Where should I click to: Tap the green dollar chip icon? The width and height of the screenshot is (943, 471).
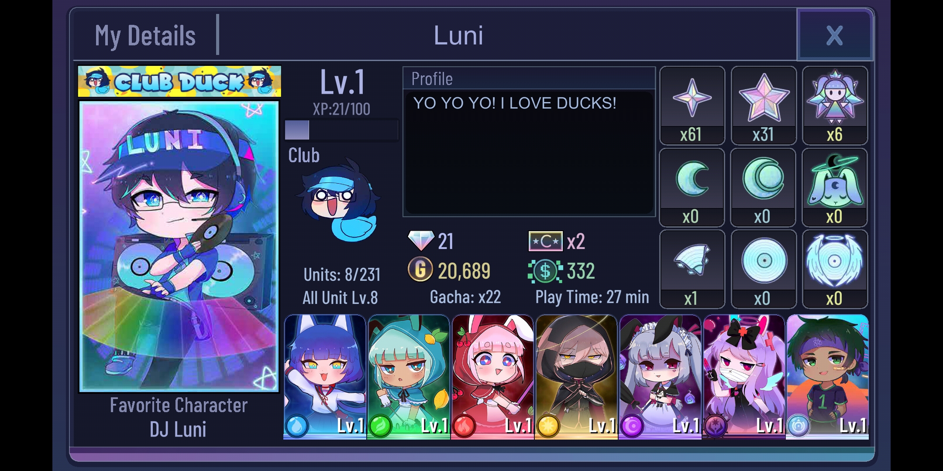click(x=545, y=271)
